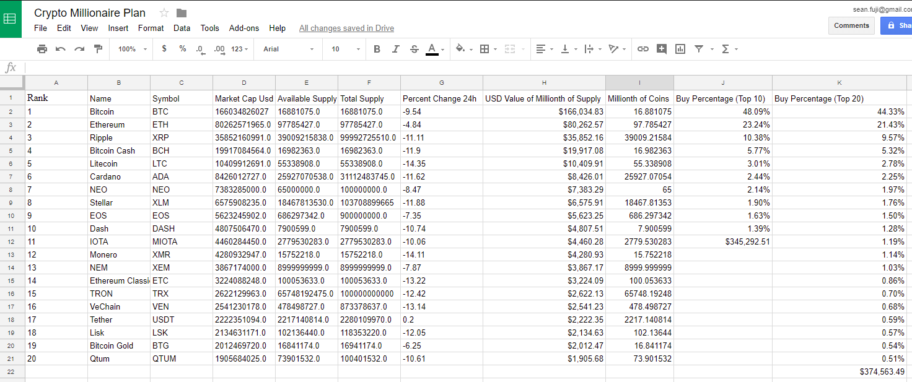Open the Data menu
Viewport: 912px width, 382px height.
(182, 28)
